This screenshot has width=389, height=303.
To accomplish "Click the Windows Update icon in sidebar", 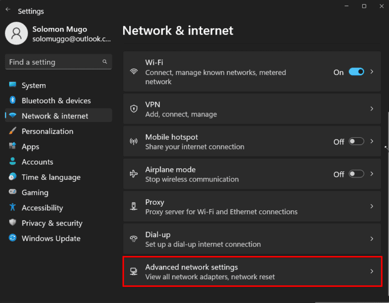I will pyautogui.click(x=13, y=238).
